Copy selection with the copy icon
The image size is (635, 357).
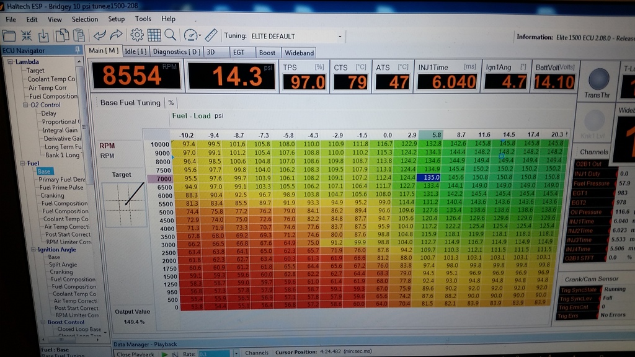tap(61, 35)
